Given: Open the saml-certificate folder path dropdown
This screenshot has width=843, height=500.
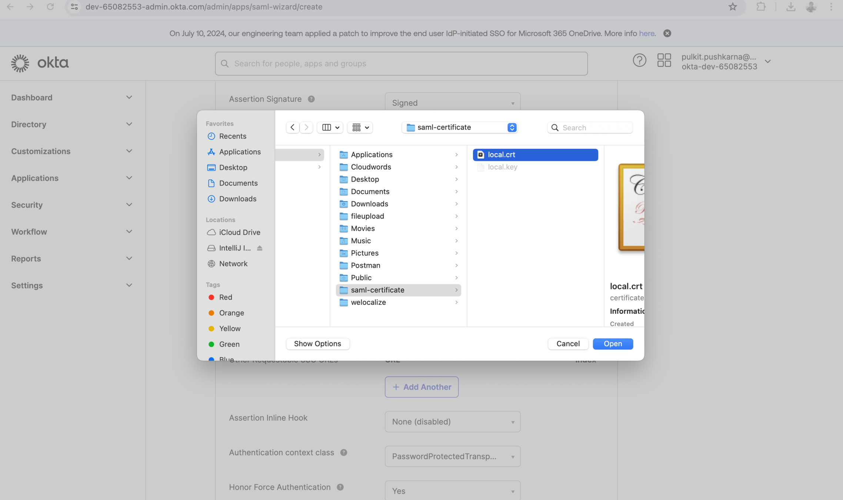Looking at the screenshot, I should pyautogui.click(x=460, y=127).
